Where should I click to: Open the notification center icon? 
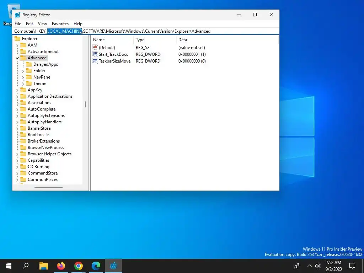pos(352,266)
